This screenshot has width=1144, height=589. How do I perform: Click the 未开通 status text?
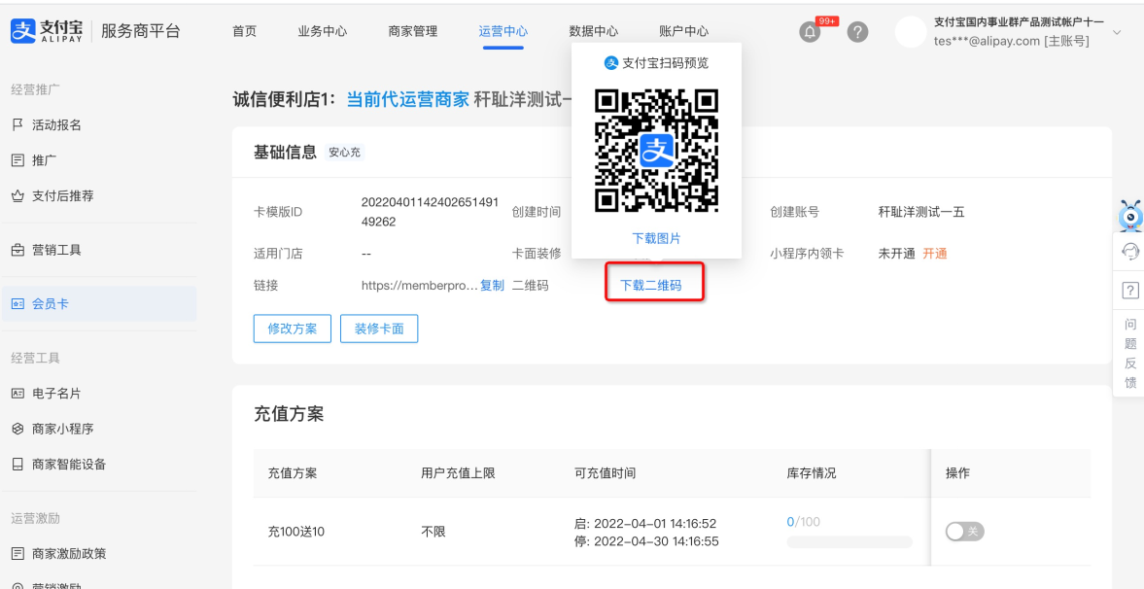[x=897, y=254]
